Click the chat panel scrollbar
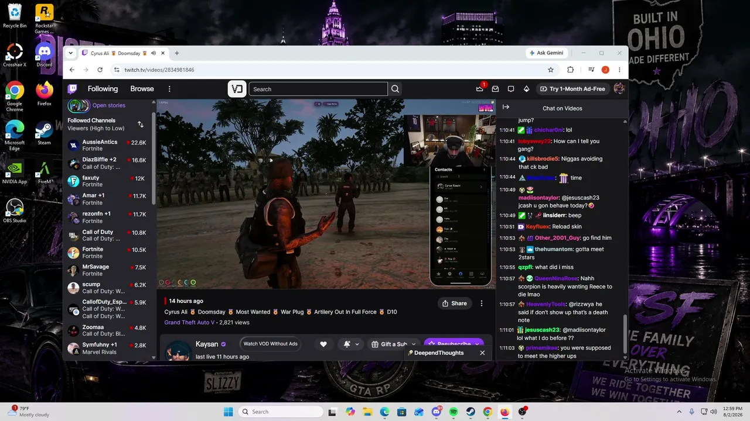This screenshot has width=750, height=421. 625,334
